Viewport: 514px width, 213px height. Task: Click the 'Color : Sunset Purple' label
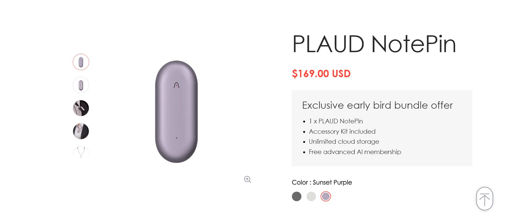(322, 182)
